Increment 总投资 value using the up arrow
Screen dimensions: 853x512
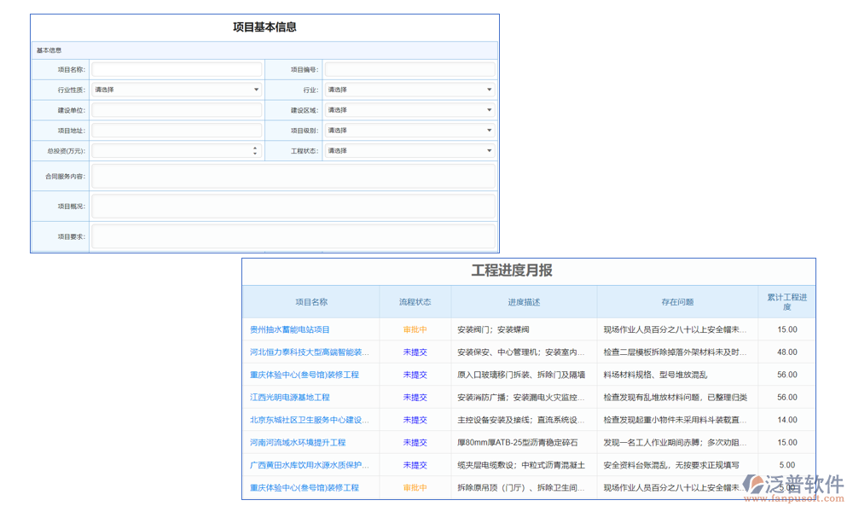point(254,148)
